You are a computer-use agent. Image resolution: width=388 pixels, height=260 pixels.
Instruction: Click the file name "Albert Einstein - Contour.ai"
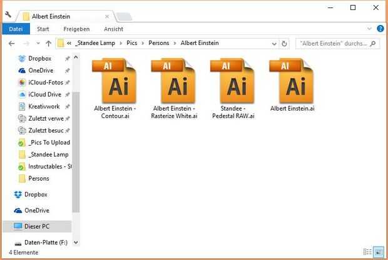click(115, 112)
